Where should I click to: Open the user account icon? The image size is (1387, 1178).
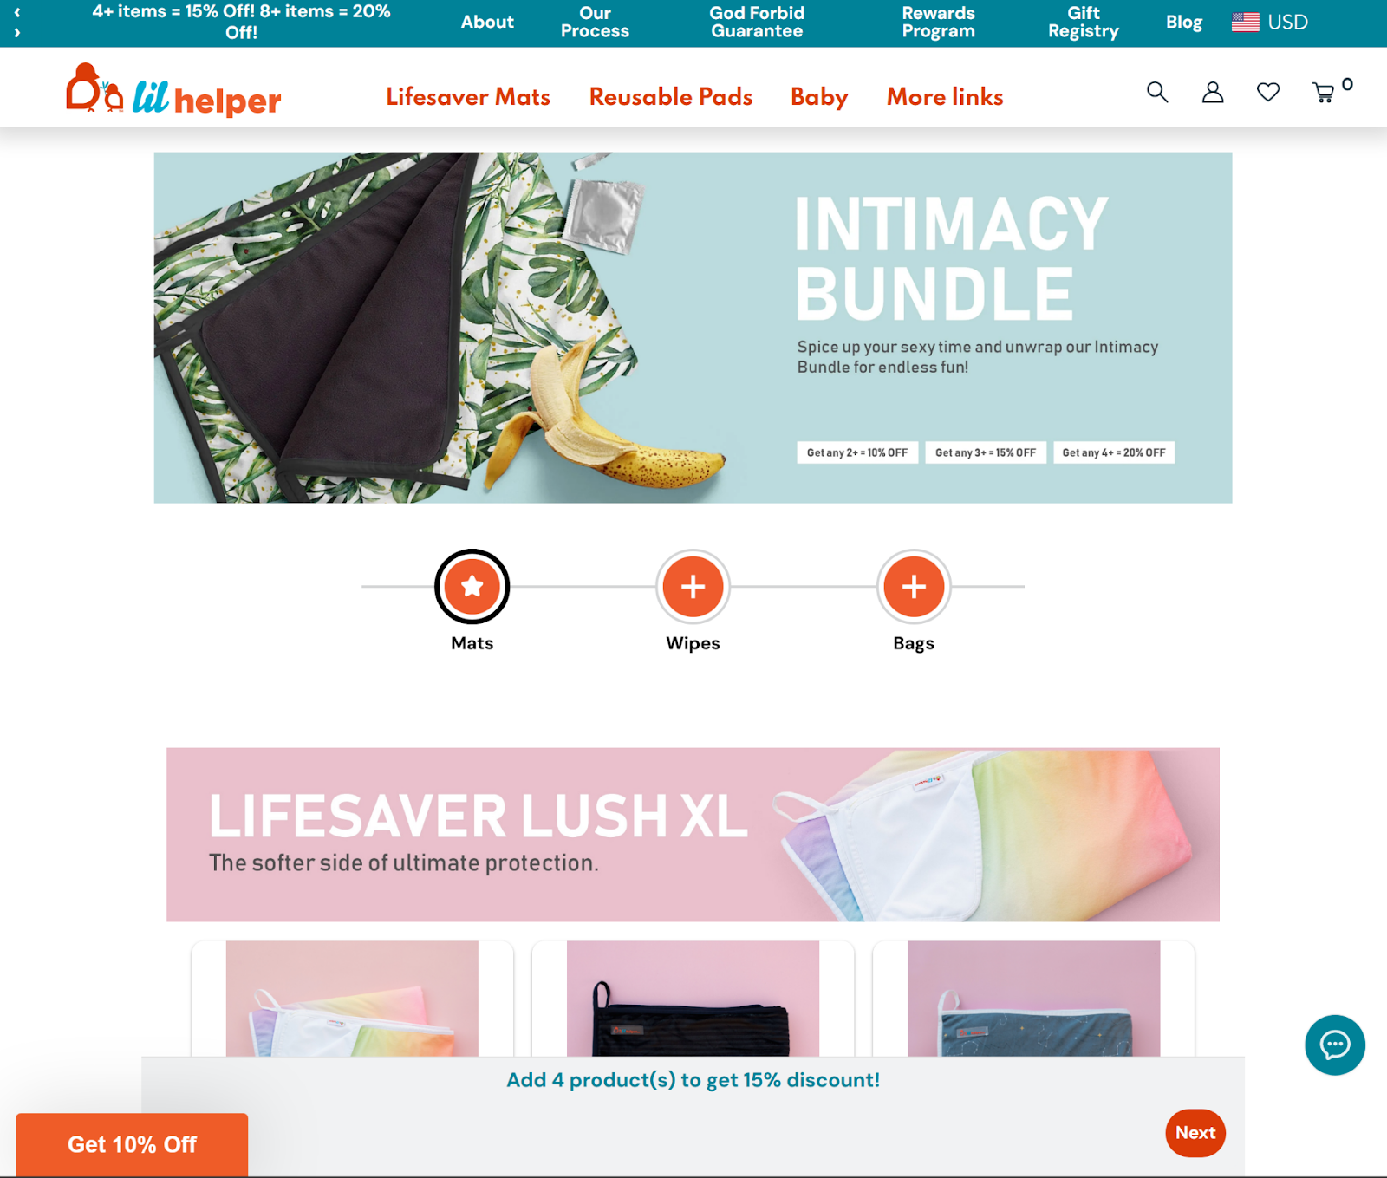1213,92
